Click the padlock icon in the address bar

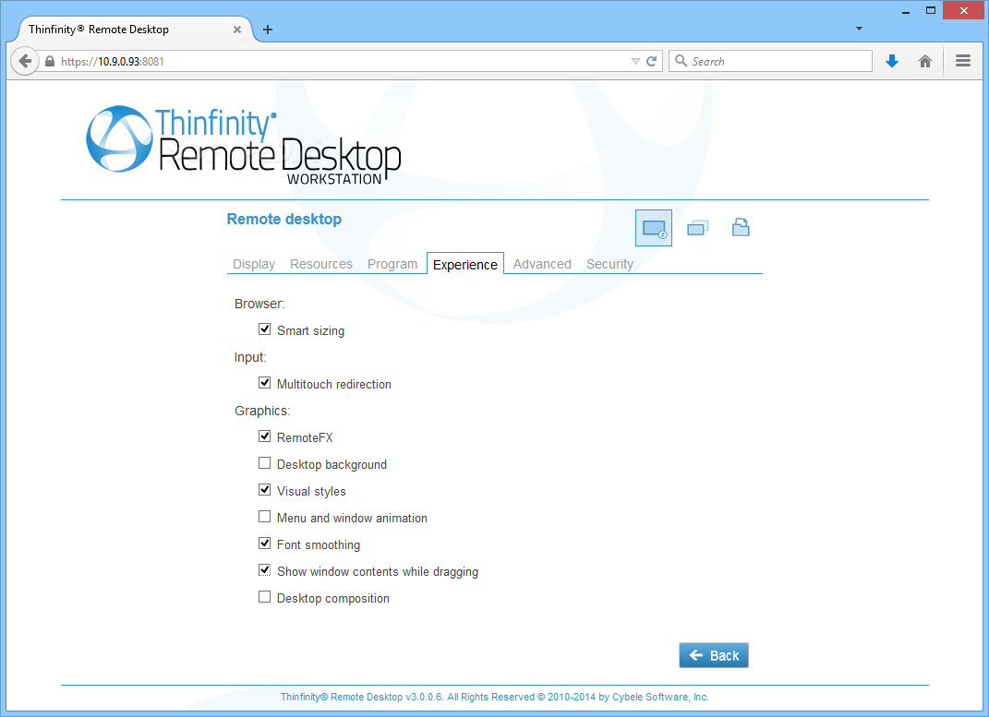click(x=50, y=61)
